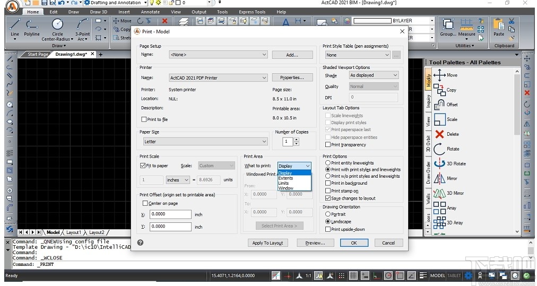This screenshot has width=537, height=286.
Task: Select Offset in Tool Palettes
Action: click(x=445, y=105)
